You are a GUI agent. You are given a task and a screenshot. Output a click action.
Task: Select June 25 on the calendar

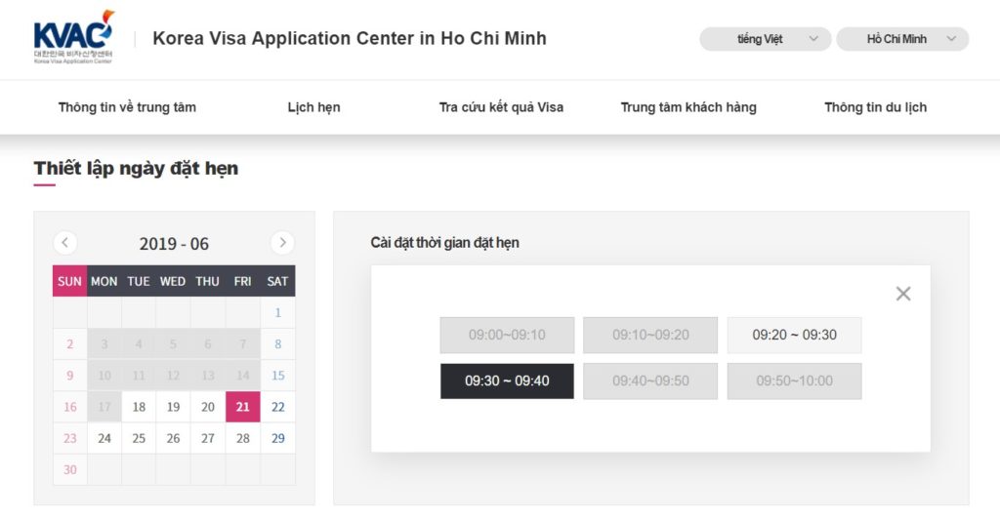pyautogui.click(x=139, y=438)
